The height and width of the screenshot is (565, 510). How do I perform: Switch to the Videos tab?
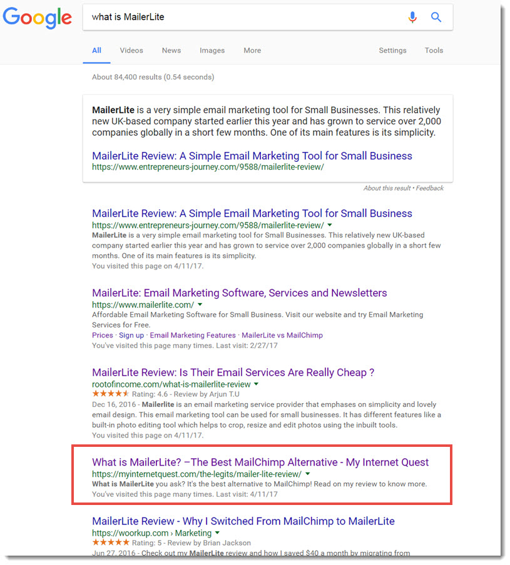[131, 51]
